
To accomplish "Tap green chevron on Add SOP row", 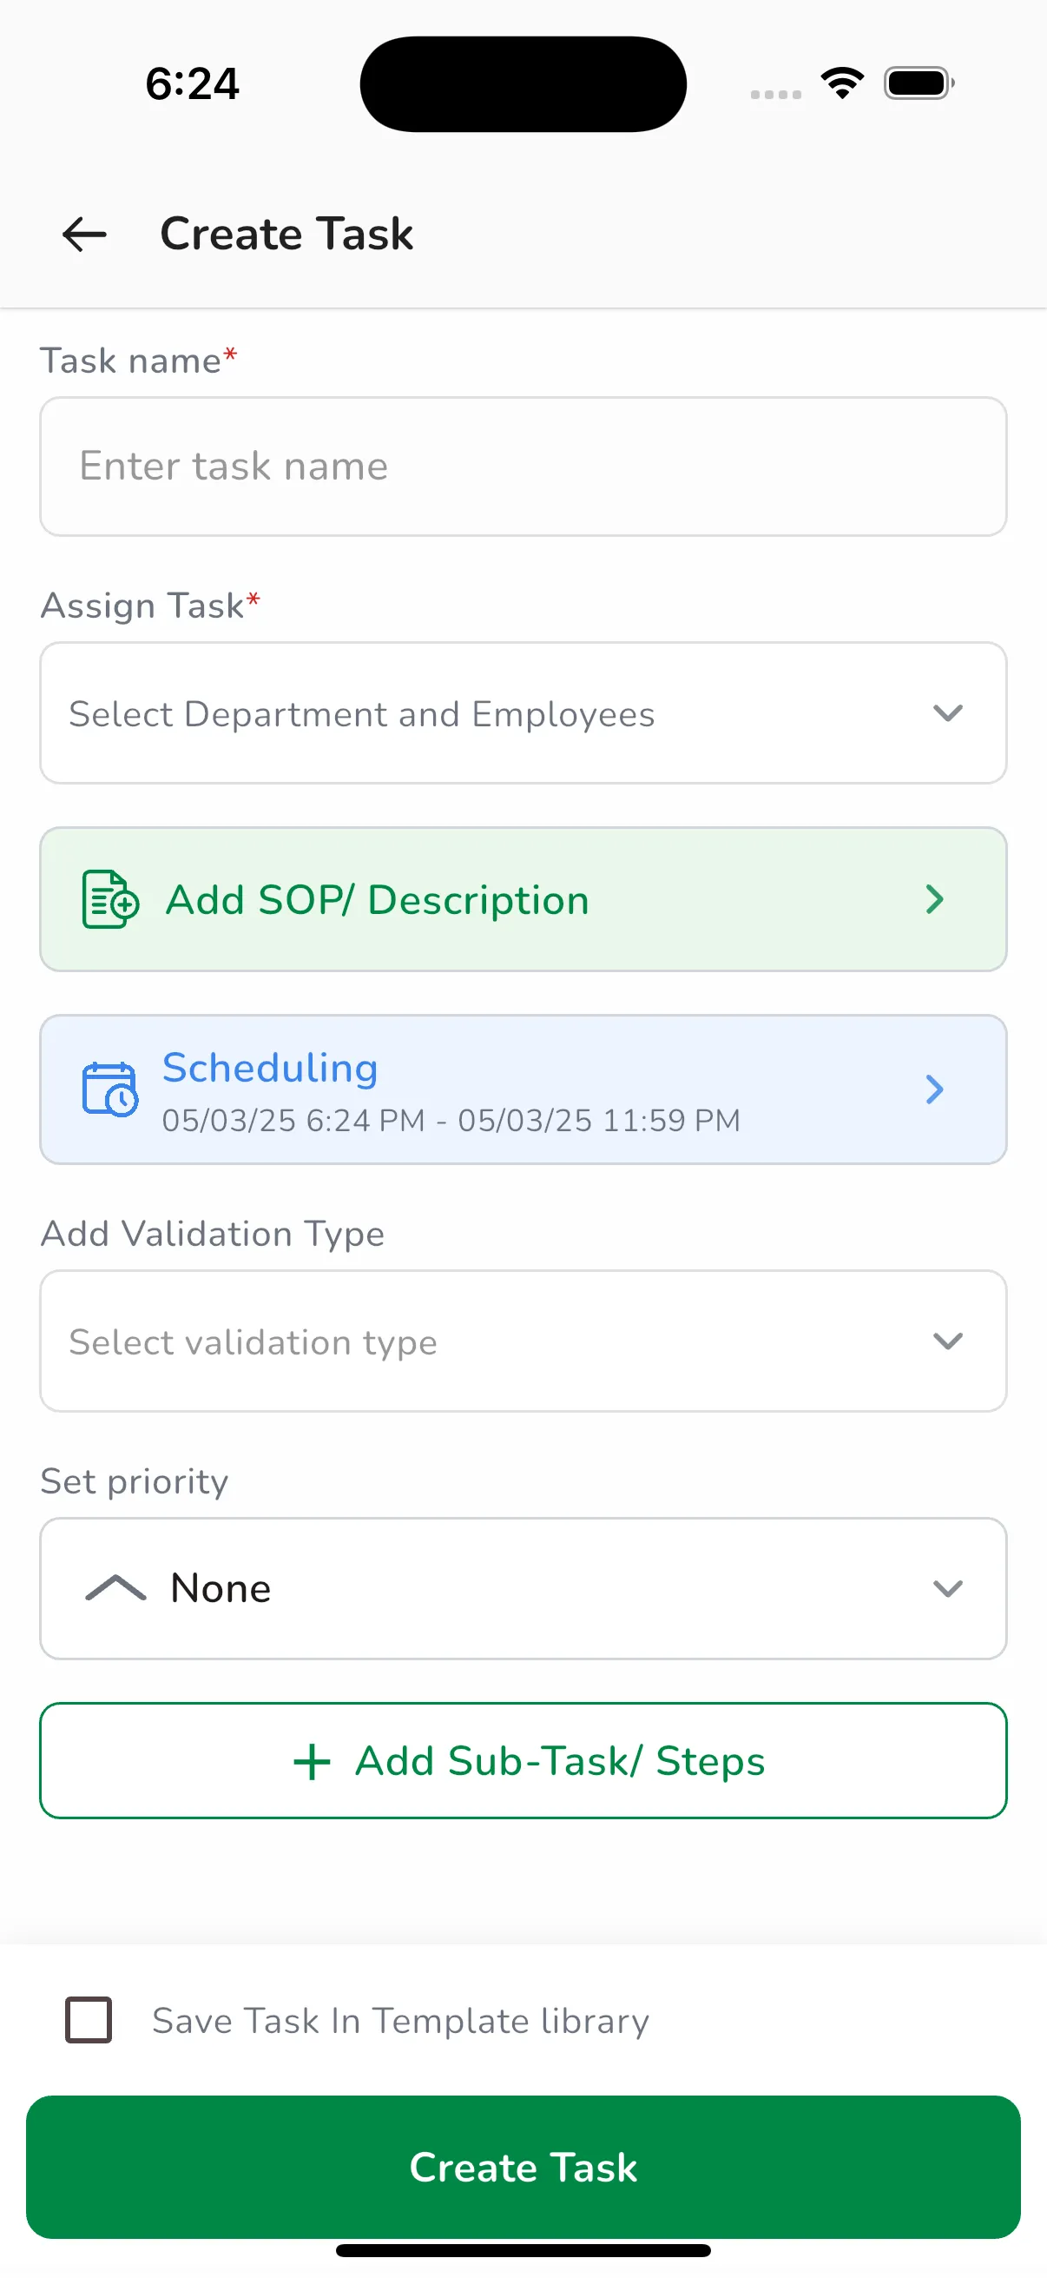I will point(935,899).
